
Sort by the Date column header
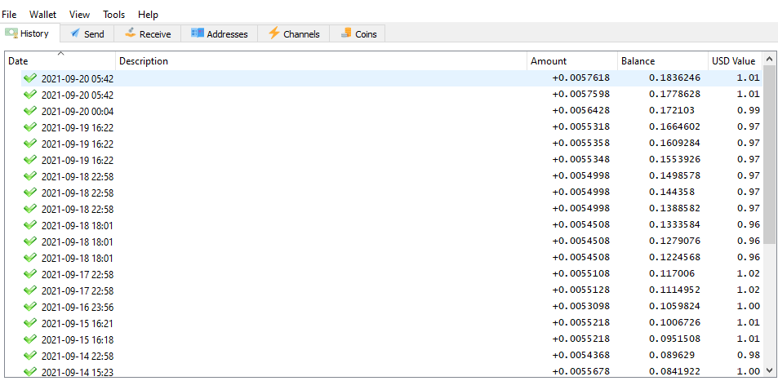(x=60, y=61)
